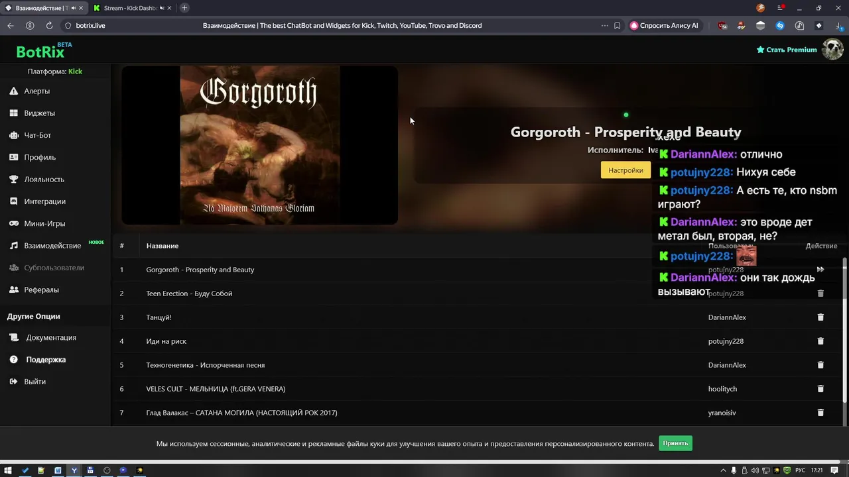
Task: Open the Shazam extension
Action: pyautogui.click(x=780, y=26)
